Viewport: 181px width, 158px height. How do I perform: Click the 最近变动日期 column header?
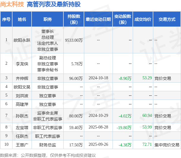tap(98, 19)
